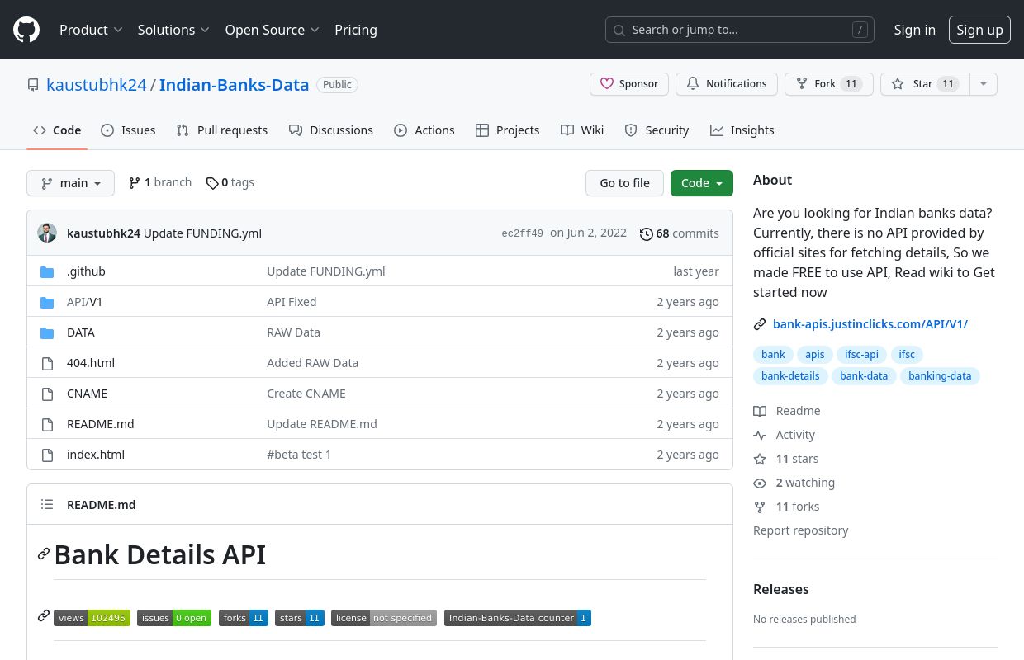
Task: Switch to the Projects tab
Action: pos(508,130)
